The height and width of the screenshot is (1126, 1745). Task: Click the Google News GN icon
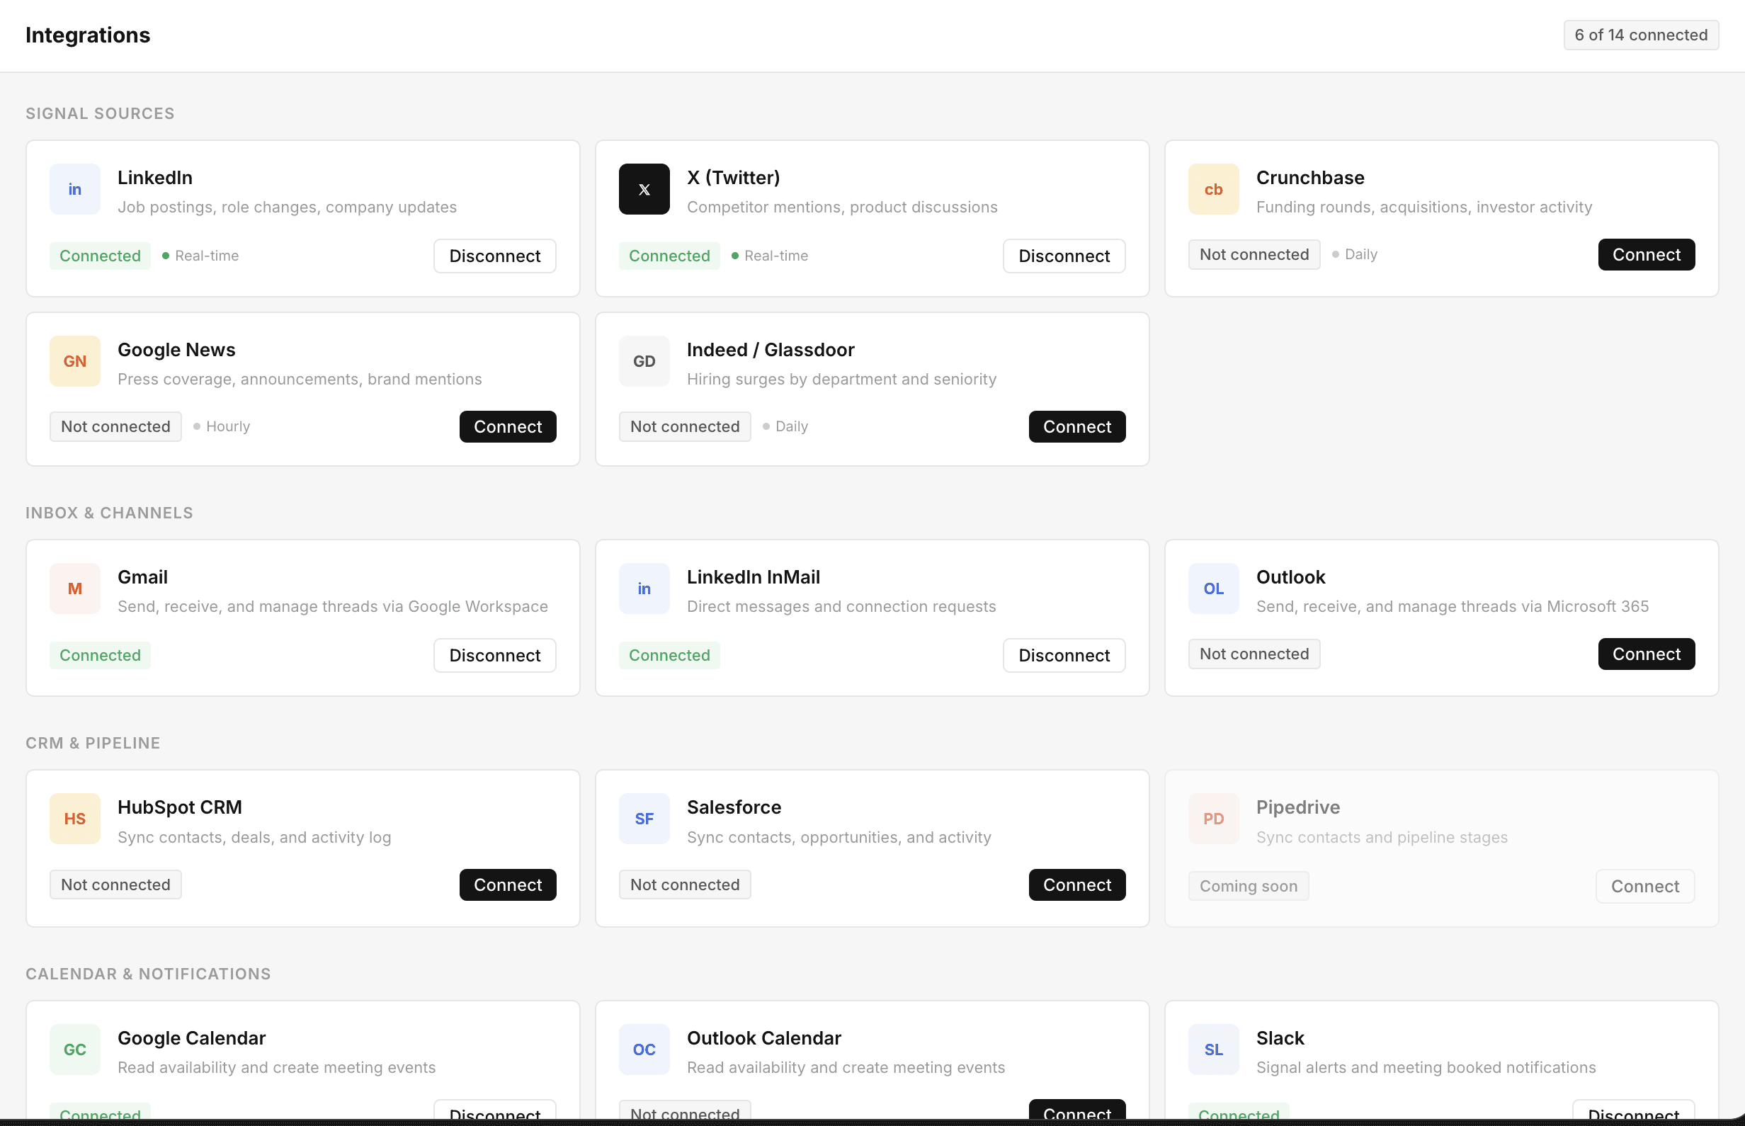[74, 361]
